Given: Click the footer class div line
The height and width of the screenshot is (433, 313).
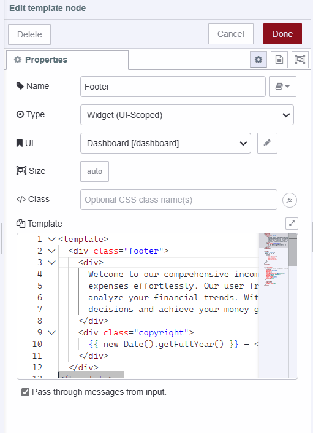Looking at the screenshot, I should 118,251.
